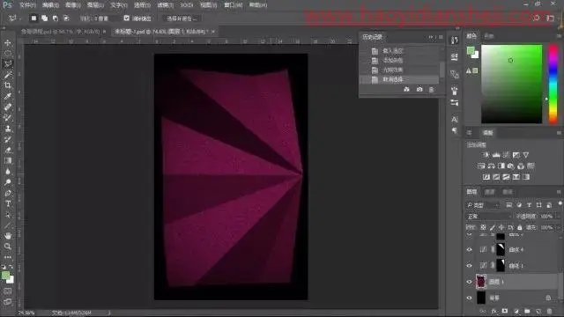
Task: Toggle layer filtering switch
Action: pyautogui.click(x=560, y=203)
